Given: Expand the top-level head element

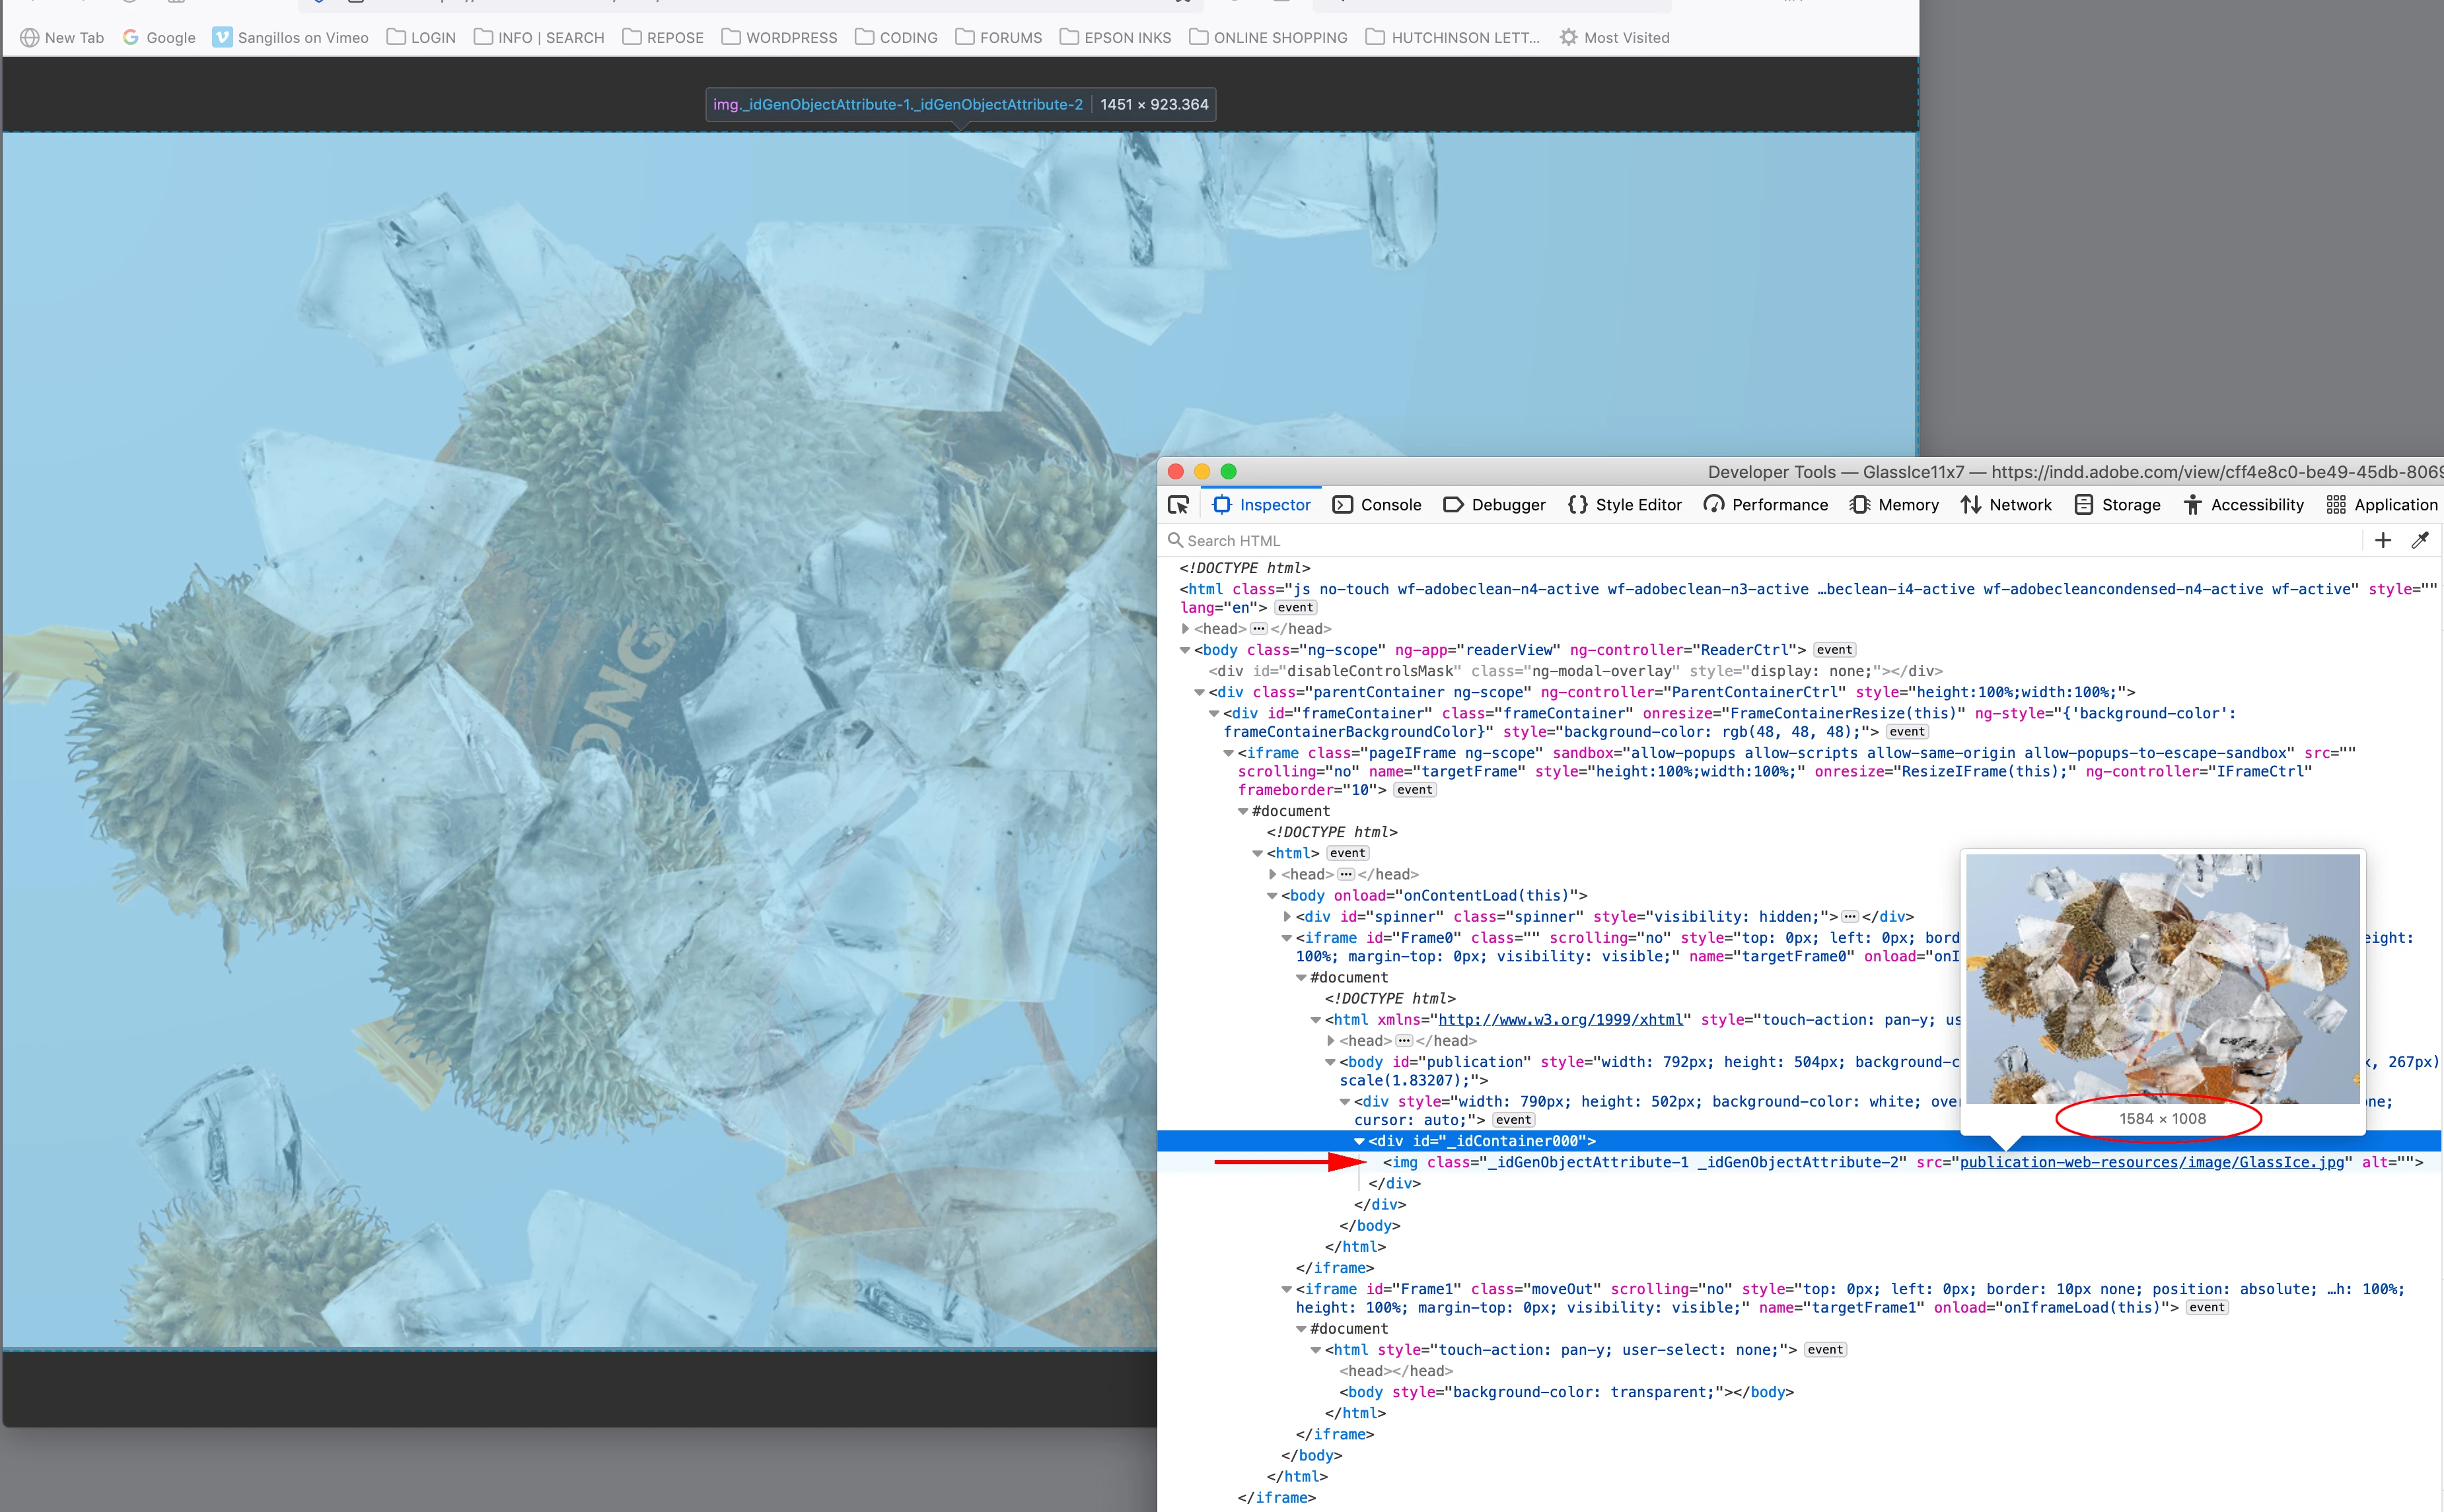Looking at the screenshot, I should point(1186,629).
